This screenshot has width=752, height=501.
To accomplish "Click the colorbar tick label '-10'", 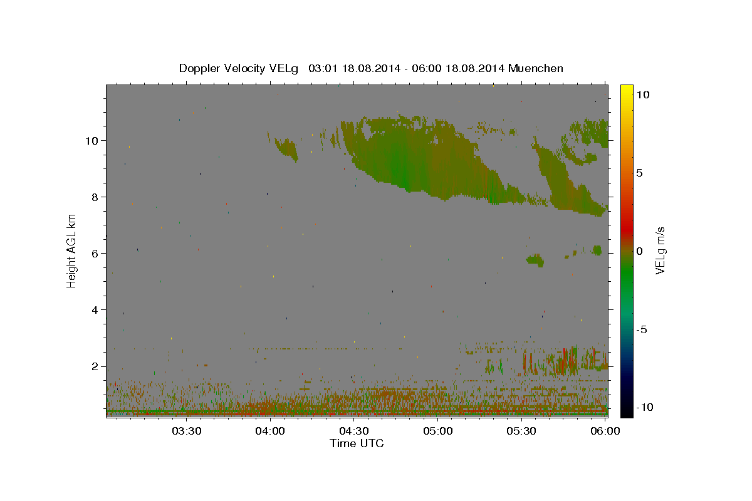I will (x=645, y=408).
